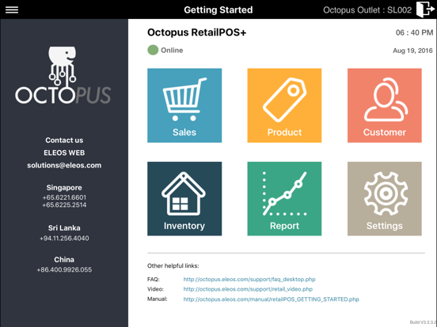Click the ELEOS WEB text
437x327 pixels.
tap(64, 152)
